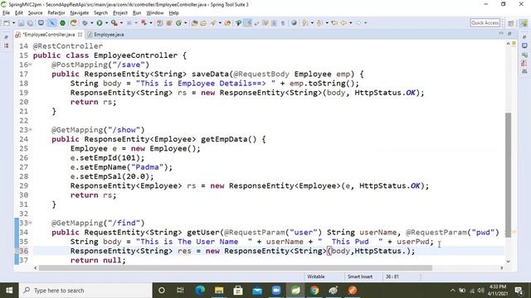Open the Window menu
531x298 pixels.
pos(155,13)
